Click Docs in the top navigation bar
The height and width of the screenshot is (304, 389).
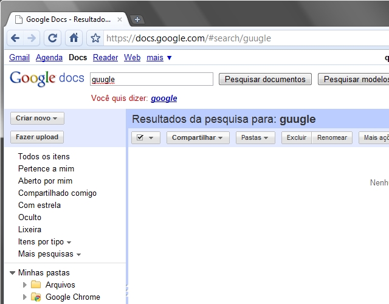coord(78,58)
